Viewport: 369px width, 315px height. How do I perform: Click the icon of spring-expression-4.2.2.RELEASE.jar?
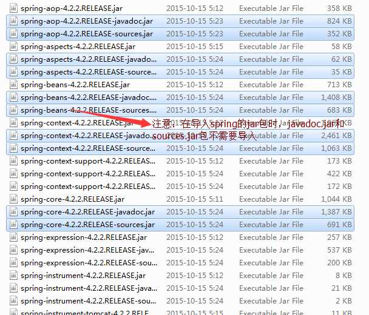(13, 237)
